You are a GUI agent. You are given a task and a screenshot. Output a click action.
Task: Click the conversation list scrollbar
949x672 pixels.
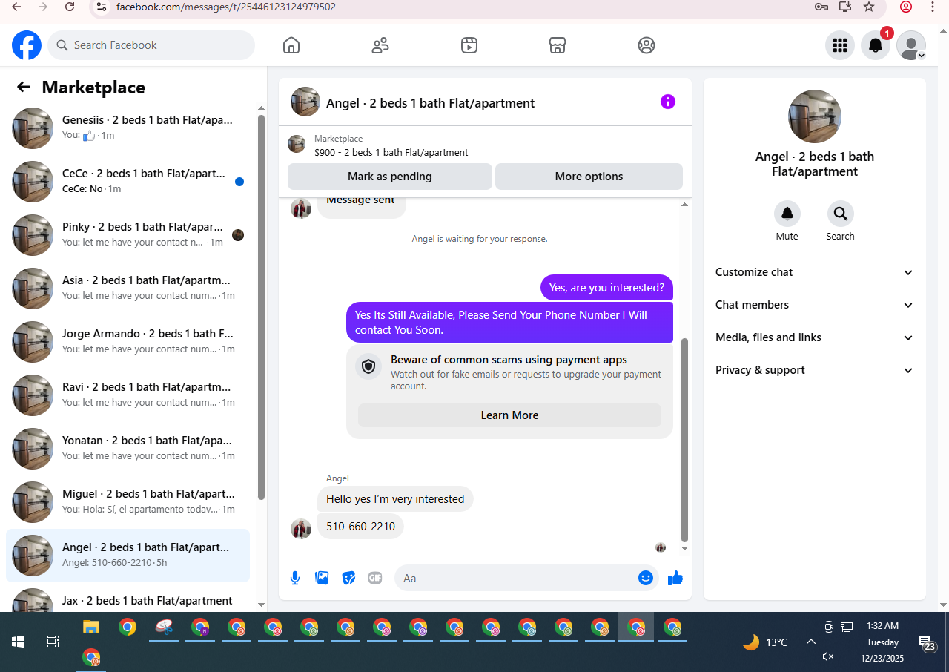coord(261,307)
